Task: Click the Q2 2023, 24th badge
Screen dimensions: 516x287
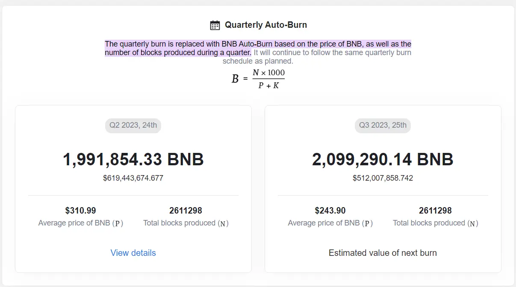Action: coord(133,126)
